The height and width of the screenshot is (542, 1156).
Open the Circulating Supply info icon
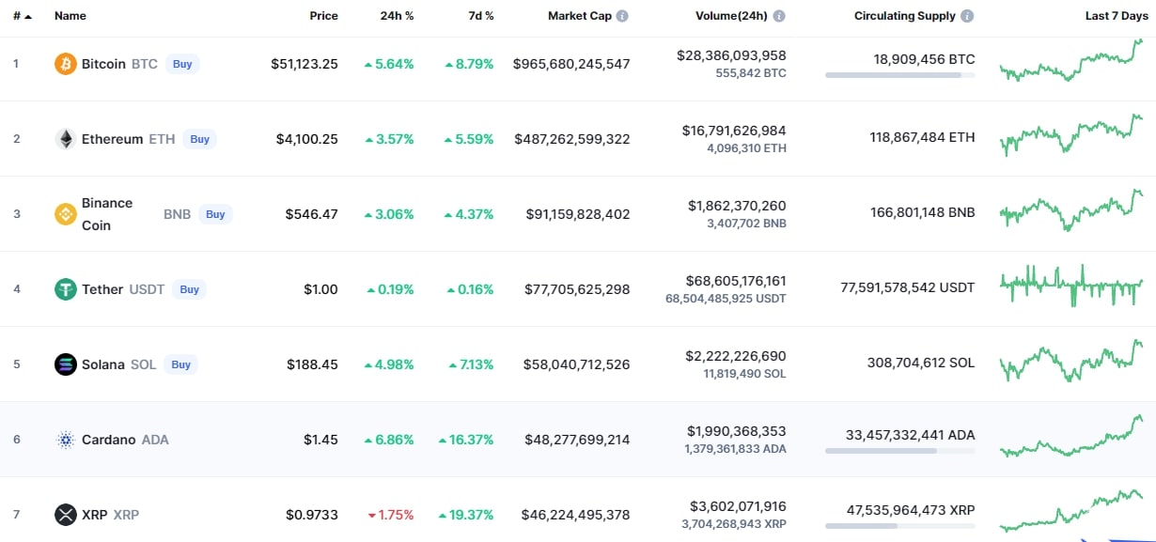tap(968, 16)
